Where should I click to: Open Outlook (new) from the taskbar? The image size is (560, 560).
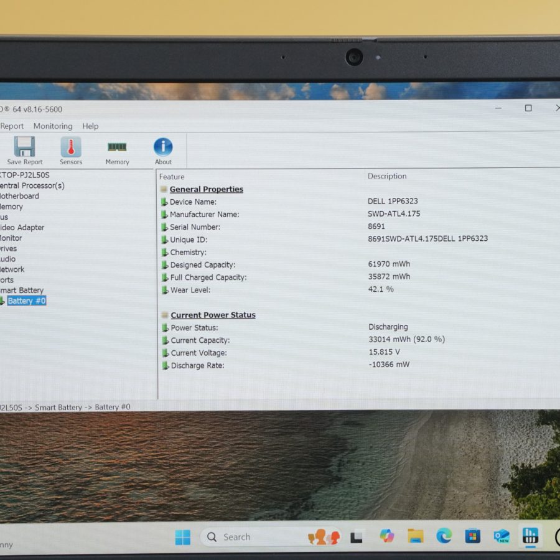coord(502,536)
